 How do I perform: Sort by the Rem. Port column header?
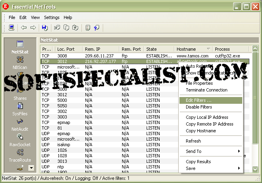[x=132, y=49]
